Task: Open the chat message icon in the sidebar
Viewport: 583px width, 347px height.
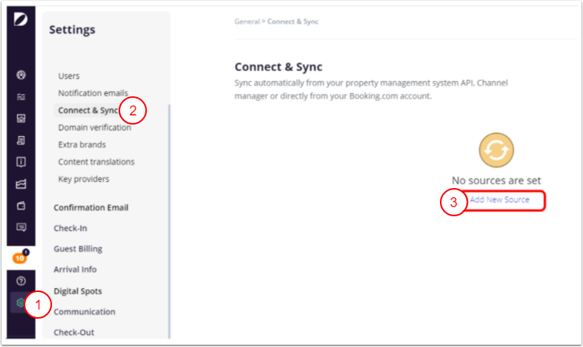Action: pos(21,227)
